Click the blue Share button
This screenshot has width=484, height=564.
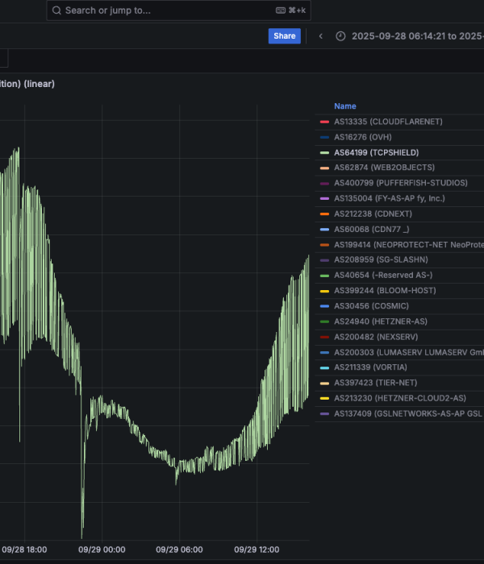click(284, 36)
